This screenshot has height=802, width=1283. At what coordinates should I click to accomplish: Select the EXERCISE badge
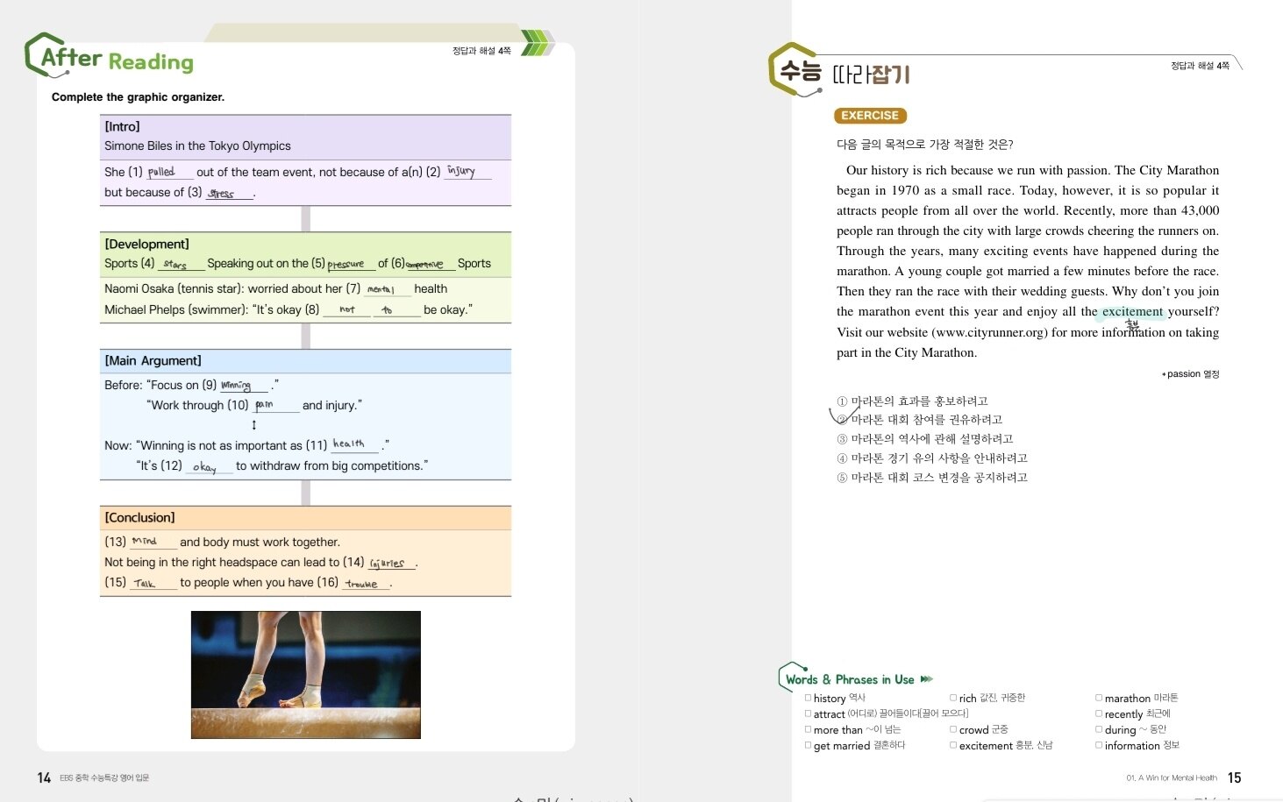[x=869, y=116]
